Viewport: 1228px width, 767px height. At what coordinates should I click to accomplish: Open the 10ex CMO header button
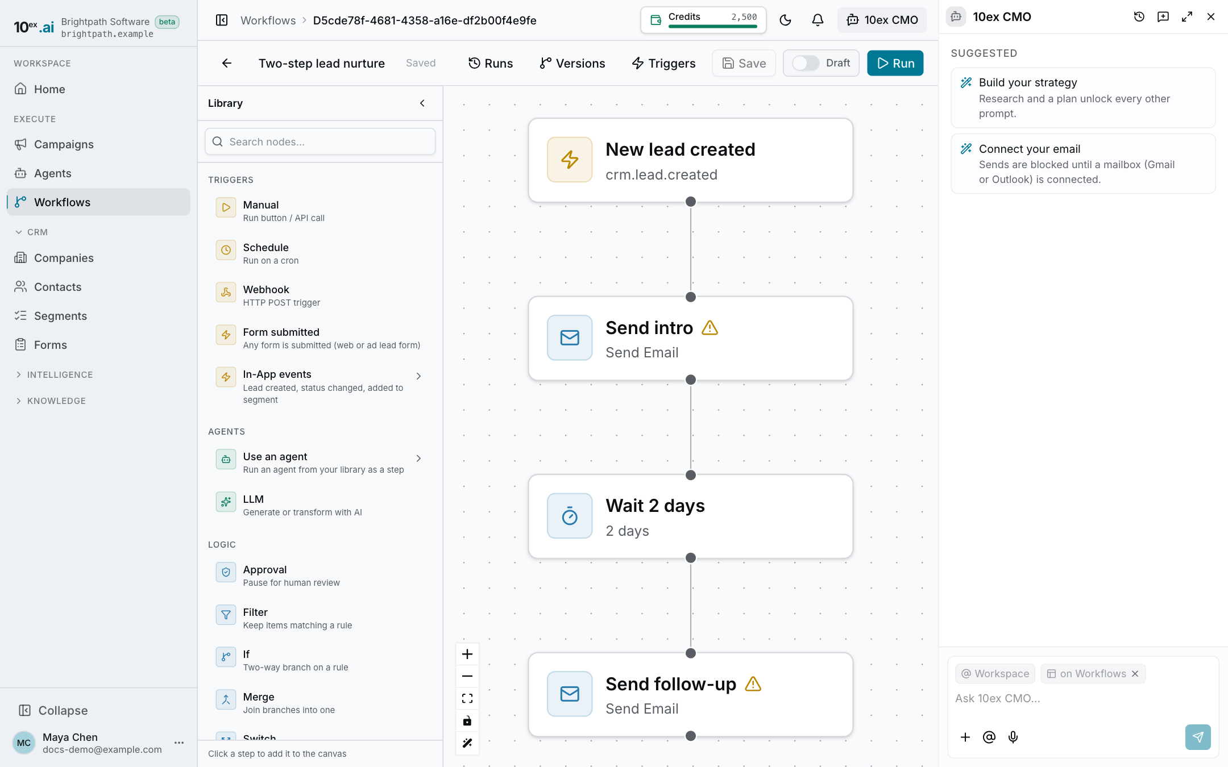click(882, 20)
